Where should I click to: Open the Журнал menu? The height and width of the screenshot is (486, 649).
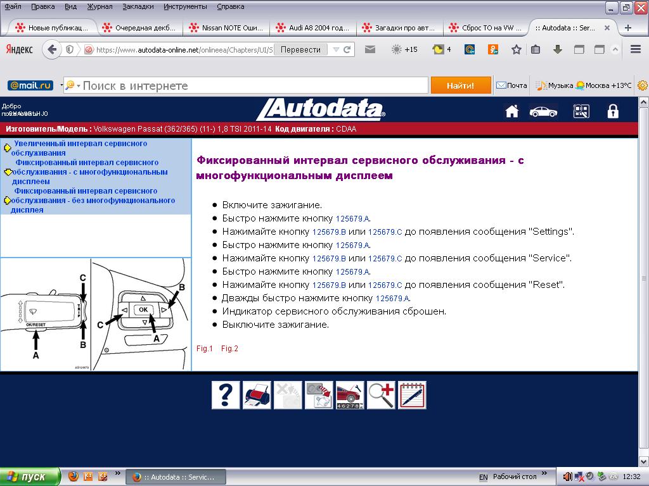(x=100, y=6)
